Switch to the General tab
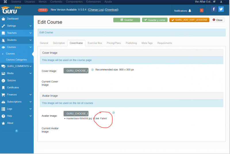 [x=44, y=43]
